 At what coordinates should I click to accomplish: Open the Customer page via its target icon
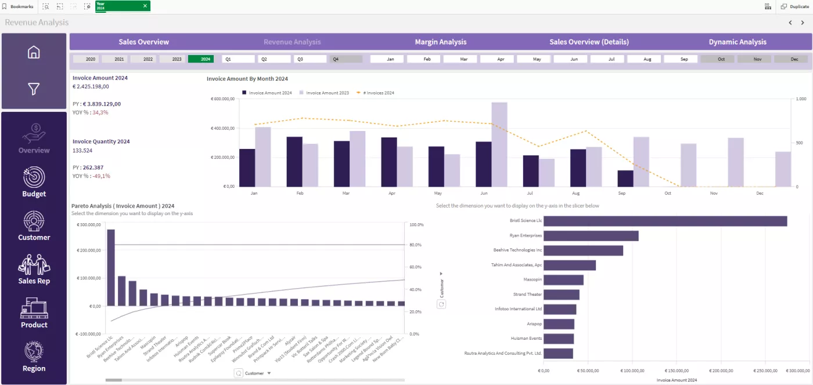click(34, 221)
